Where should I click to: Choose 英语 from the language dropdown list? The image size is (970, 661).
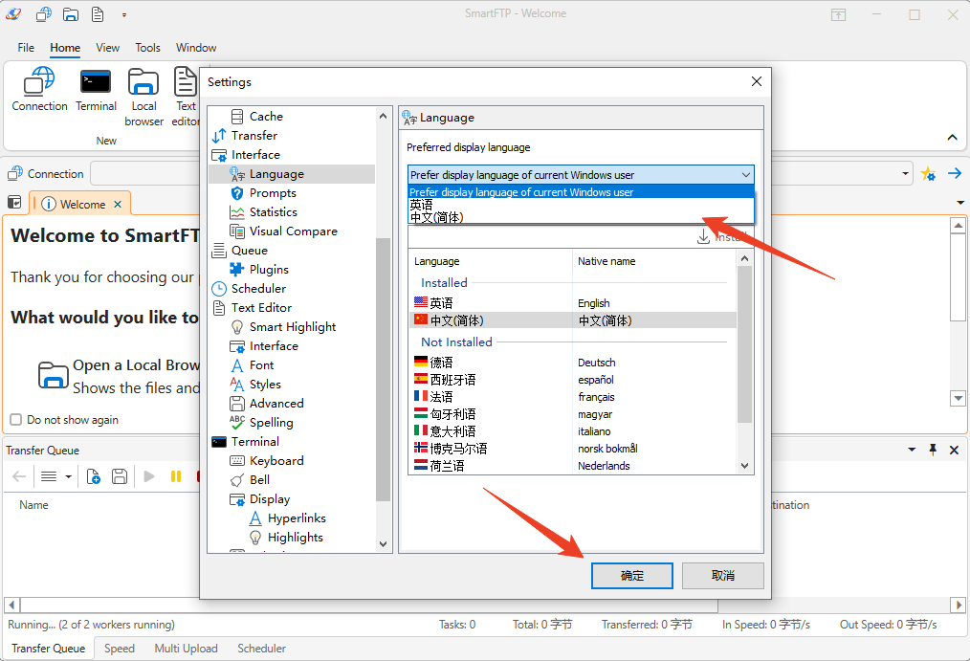(x=581, y=205)
